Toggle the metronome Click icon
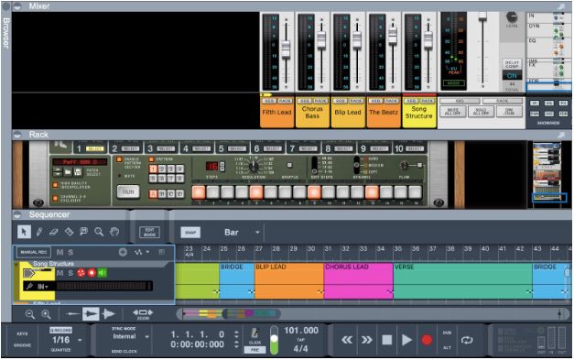574x360 pixels. [255, 333]
